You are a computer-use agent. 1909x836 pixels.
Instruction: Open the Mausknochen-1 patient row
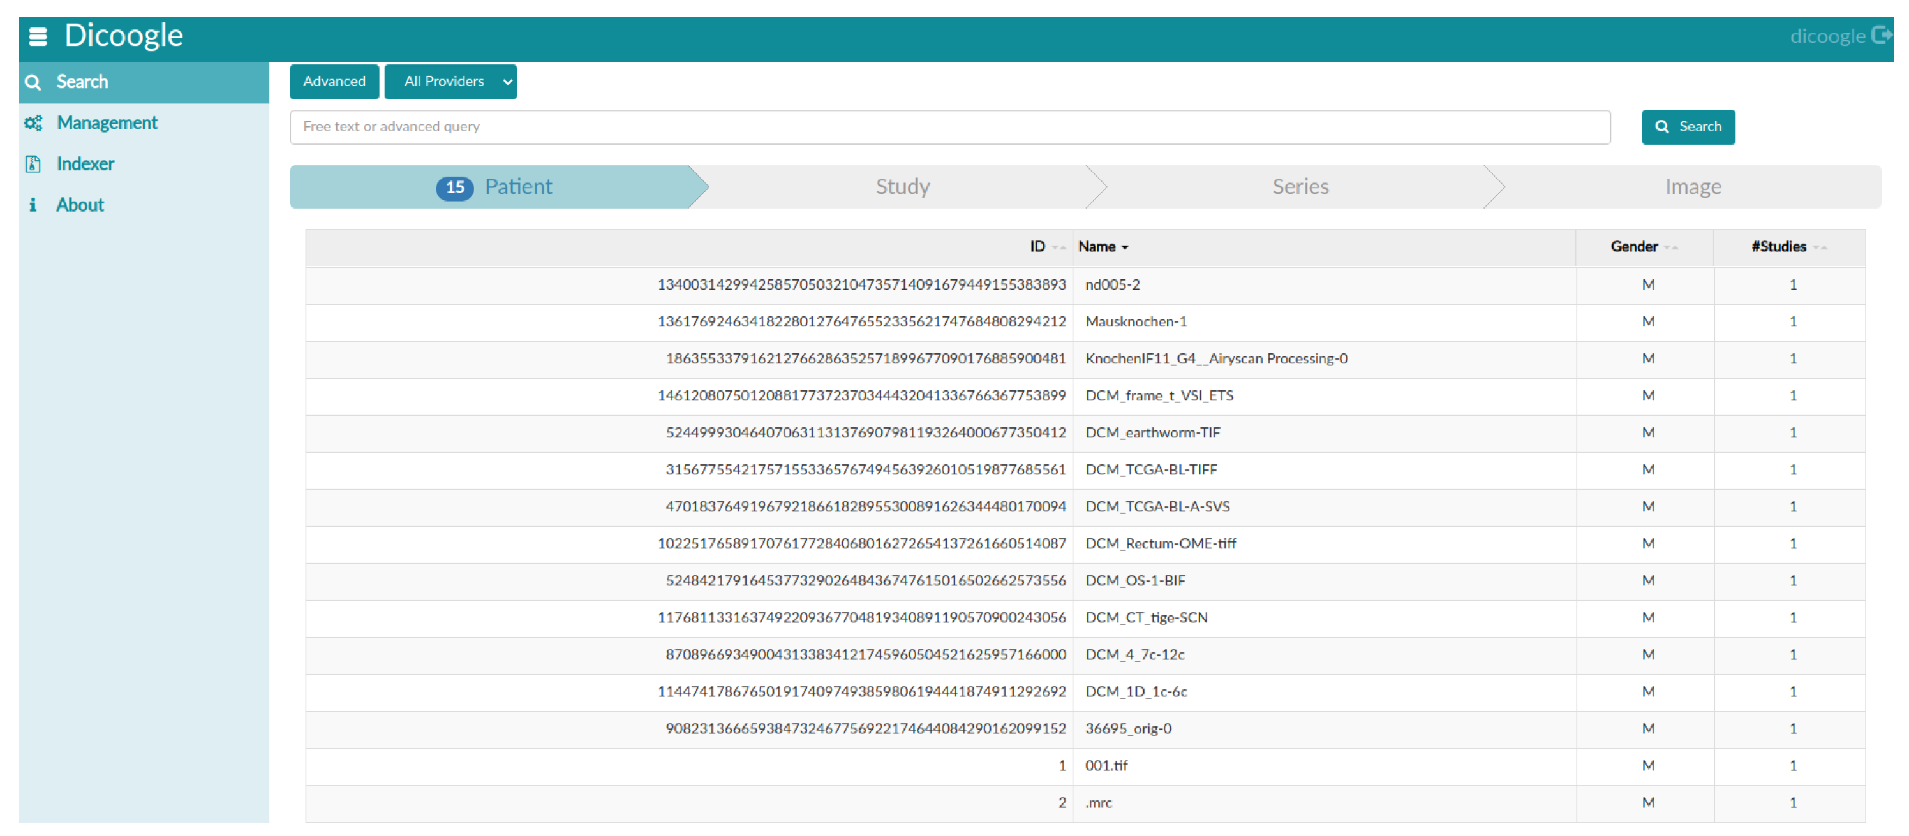click(x=1135, y=321)
